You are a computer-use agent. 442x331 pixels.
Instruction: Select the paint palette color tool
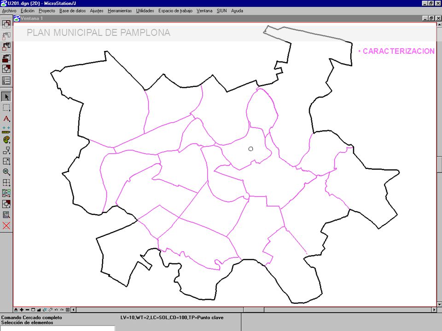coord(6,140)
